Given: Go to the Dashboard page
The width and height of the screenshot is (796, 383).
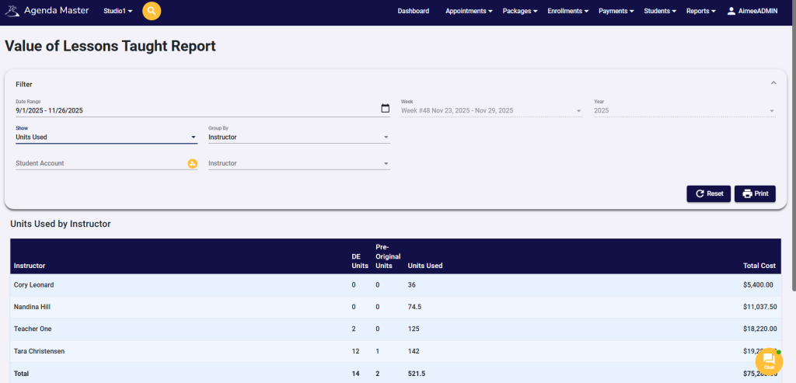Looking at the screenshot, I should coord(413,11).
